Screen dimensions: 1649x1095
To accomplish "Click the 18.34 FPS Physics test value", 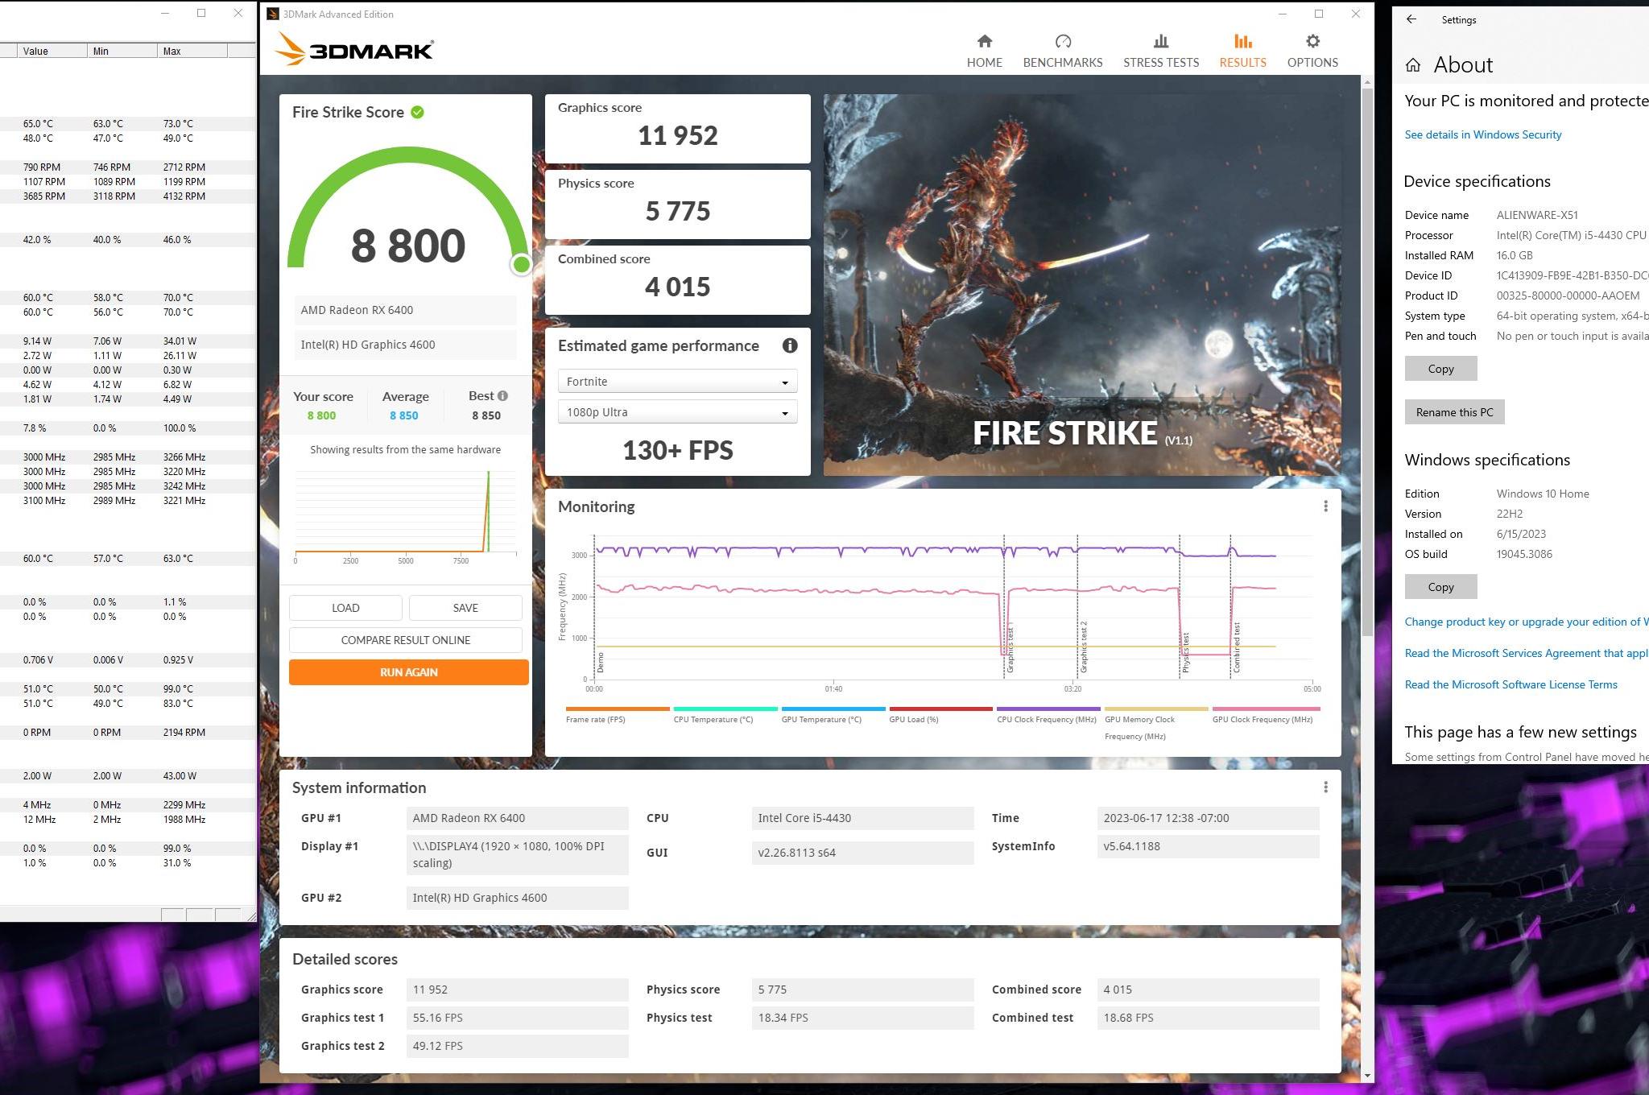I will [x=862, y=1018].
